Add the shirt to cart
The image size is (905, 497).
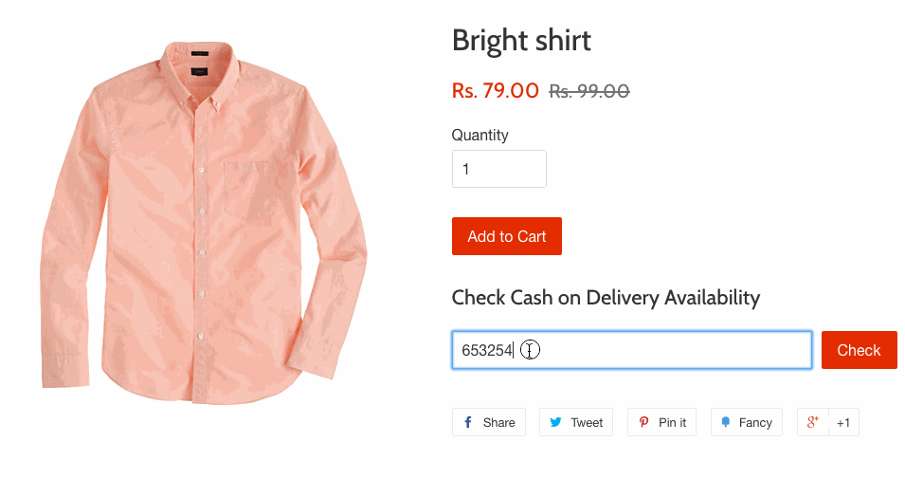[x=507, y=236]
